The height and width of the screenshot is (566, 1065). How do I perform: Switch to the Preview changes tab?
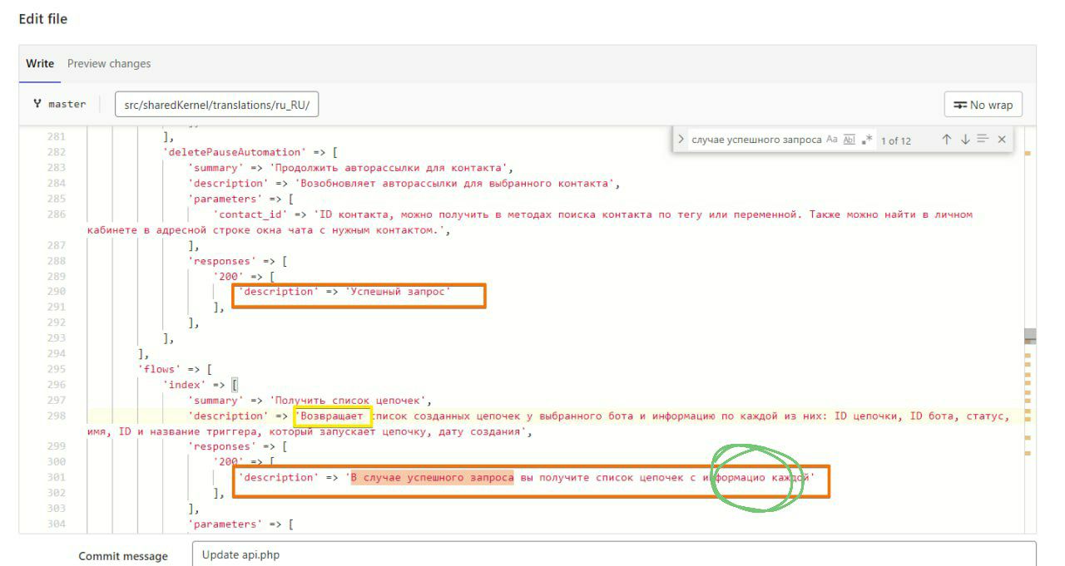(x=109, y=64)
